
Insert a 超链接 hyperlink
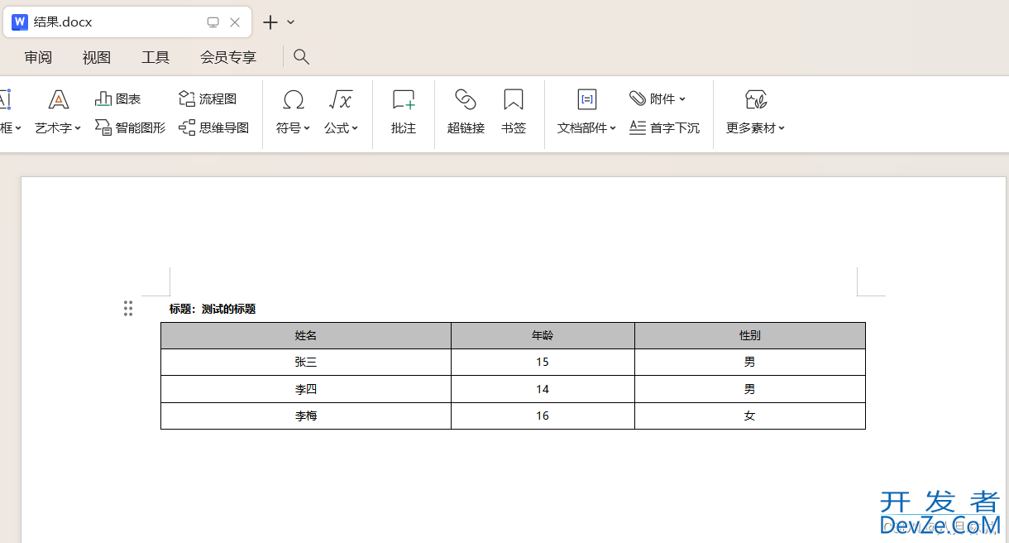click(466, 113)
